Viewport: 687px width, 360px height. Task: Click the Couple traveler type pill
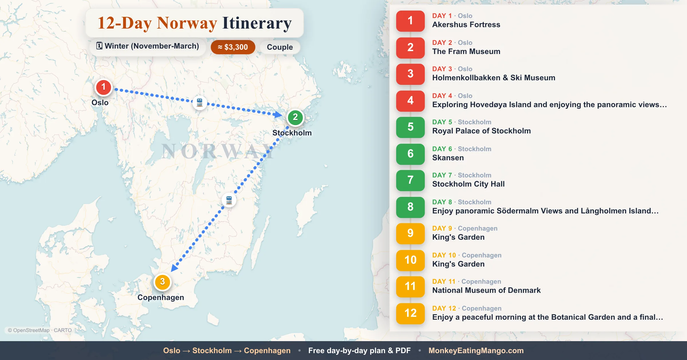pyautogui.click(x=280, y=47)
